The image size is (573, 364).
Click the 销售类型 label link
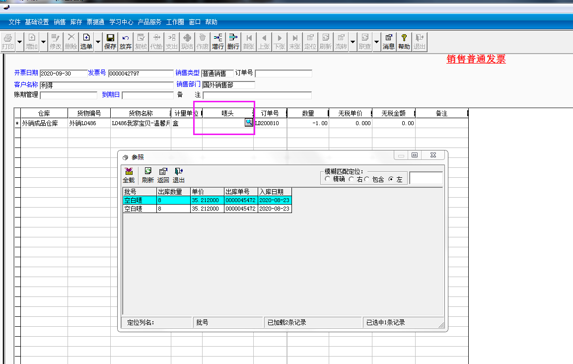(188, 73)
